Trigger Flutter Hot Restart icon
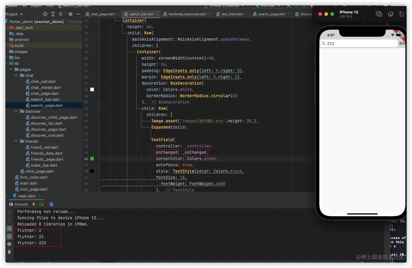412x268 pixels. [42, 204]
